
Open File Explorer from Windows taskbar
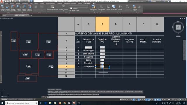[x=50, y=103]
